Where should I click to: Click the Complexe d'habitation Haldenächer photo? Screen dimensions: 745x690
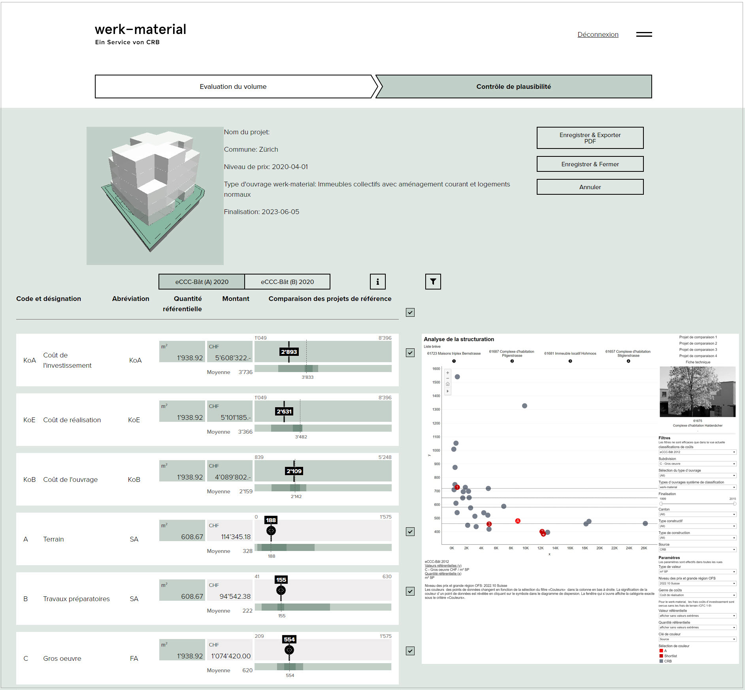point(698,391)
